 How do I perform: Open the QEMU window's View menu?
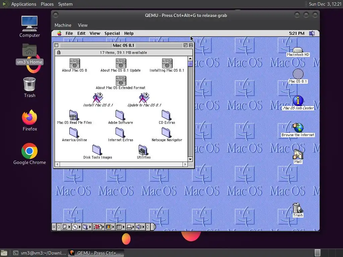tap(83, 25)
